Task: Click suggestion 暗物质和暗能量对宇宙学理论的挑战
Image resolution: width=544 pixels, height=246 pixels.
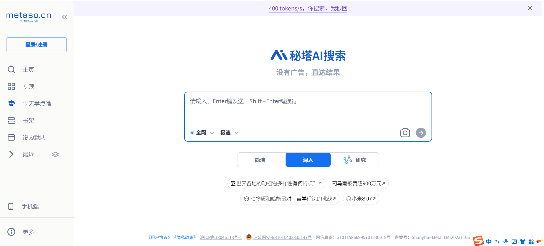Action: point(290,199)
